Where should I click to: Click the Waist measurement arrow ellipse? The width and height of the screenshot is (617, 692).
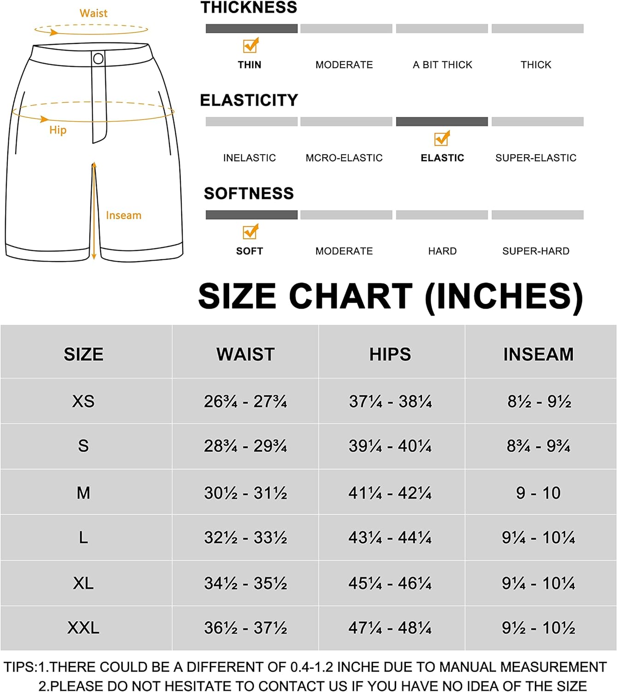(91, 30)
